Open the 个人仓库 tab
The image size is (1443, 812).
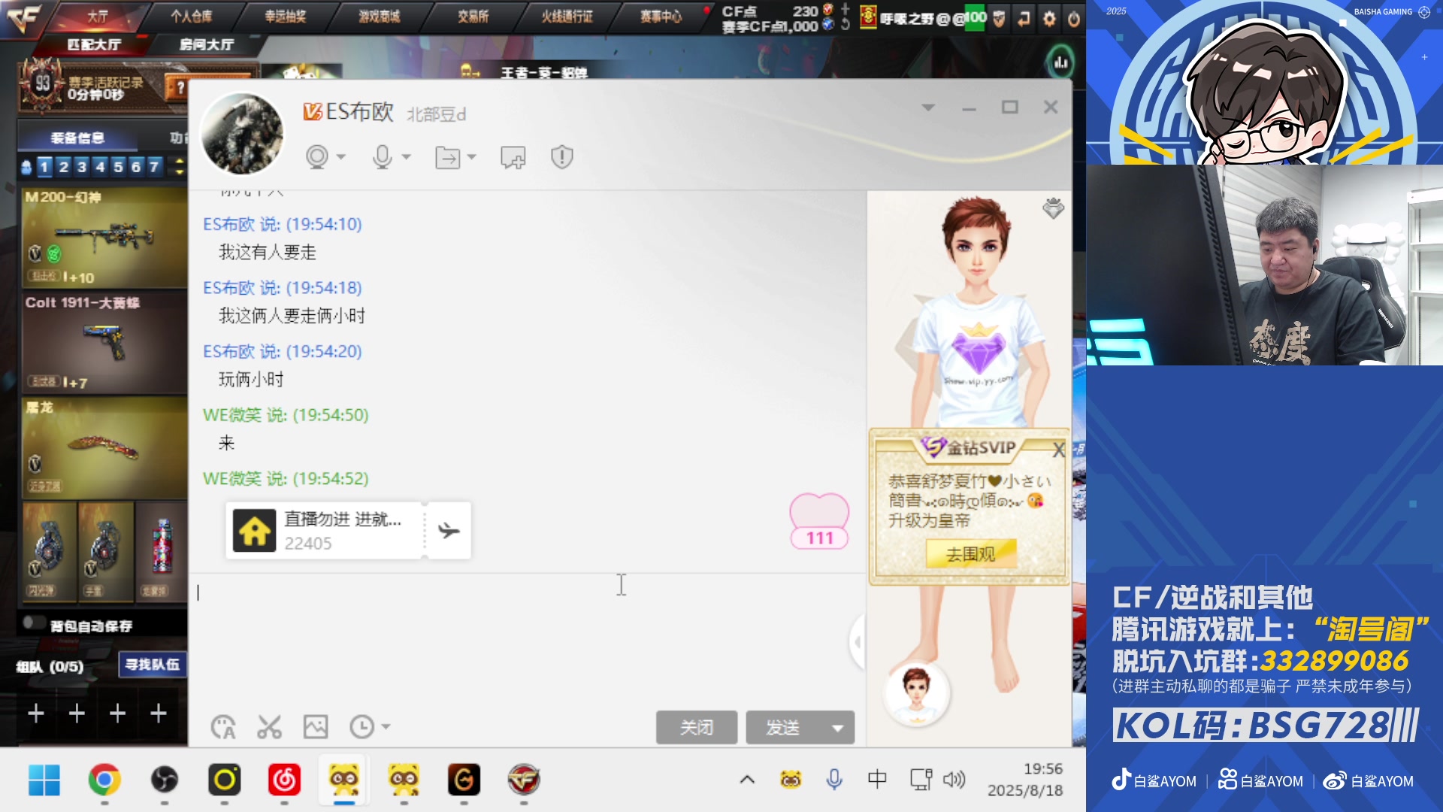(x=191, y=16)
